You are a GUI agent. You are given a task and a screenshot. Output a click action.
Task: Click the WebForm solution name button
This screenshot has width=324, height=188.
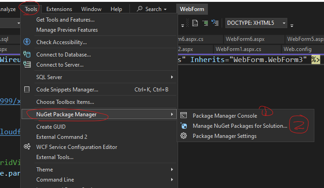(192, 9)
